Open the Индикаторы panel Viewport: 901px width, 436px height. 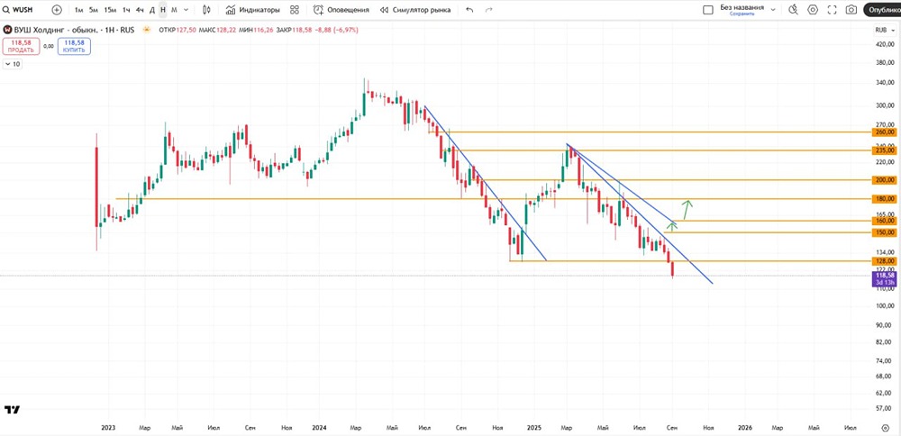tap(253, 10)
